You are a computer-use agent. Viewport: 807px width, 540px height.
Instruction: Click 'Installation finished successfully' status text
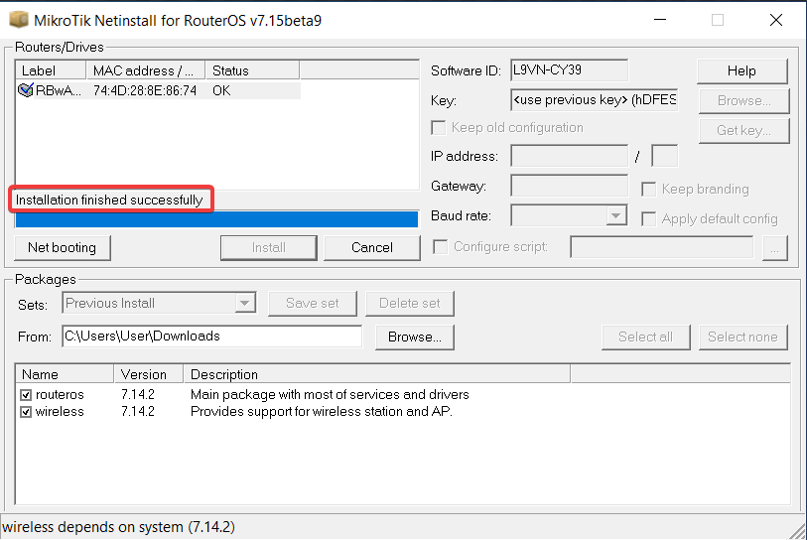(109, 200)
